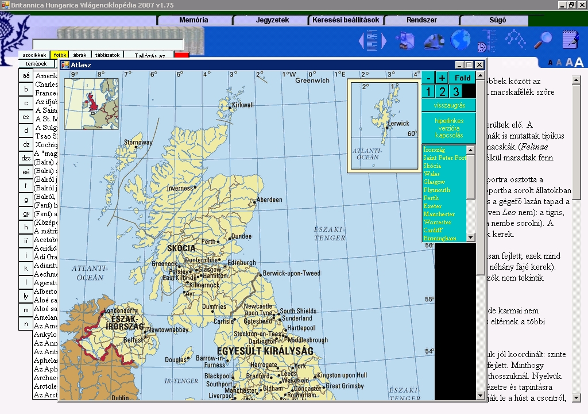Screen dimensions: 588x414
Task: Select the letter index button 'aá'
Action: click(x=26, y=75)
